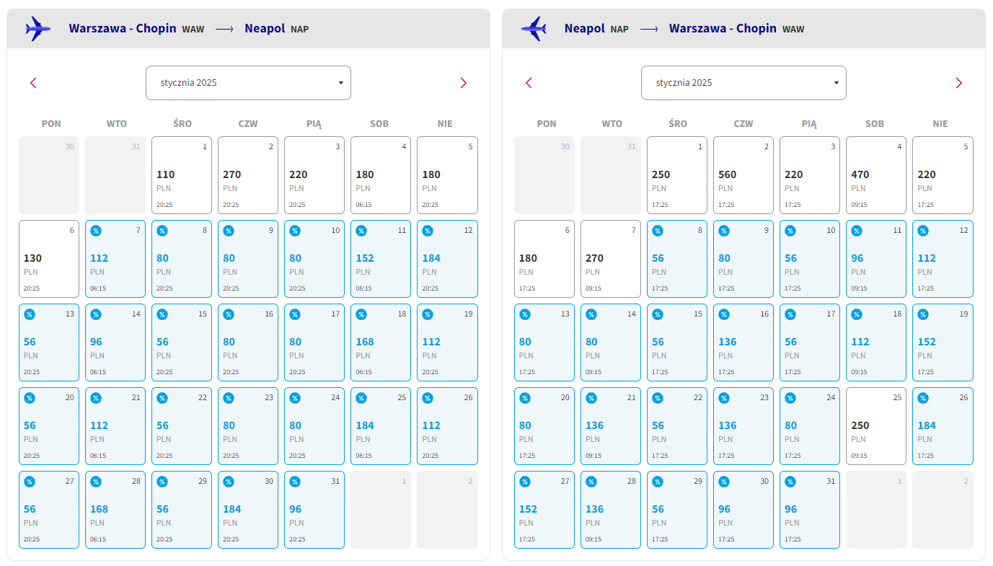Go to previous month in return calendar
Image resolution: width=993 pixels, height=566 pixels.
coord(529,83)
